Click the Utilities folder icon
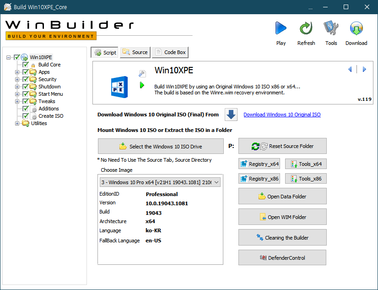 pyautogui.click(x=26, y=123)
